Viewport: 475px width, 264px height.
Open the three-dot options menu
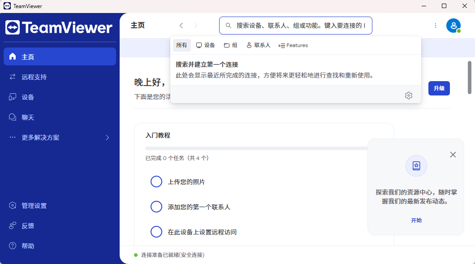coord(435,26)
